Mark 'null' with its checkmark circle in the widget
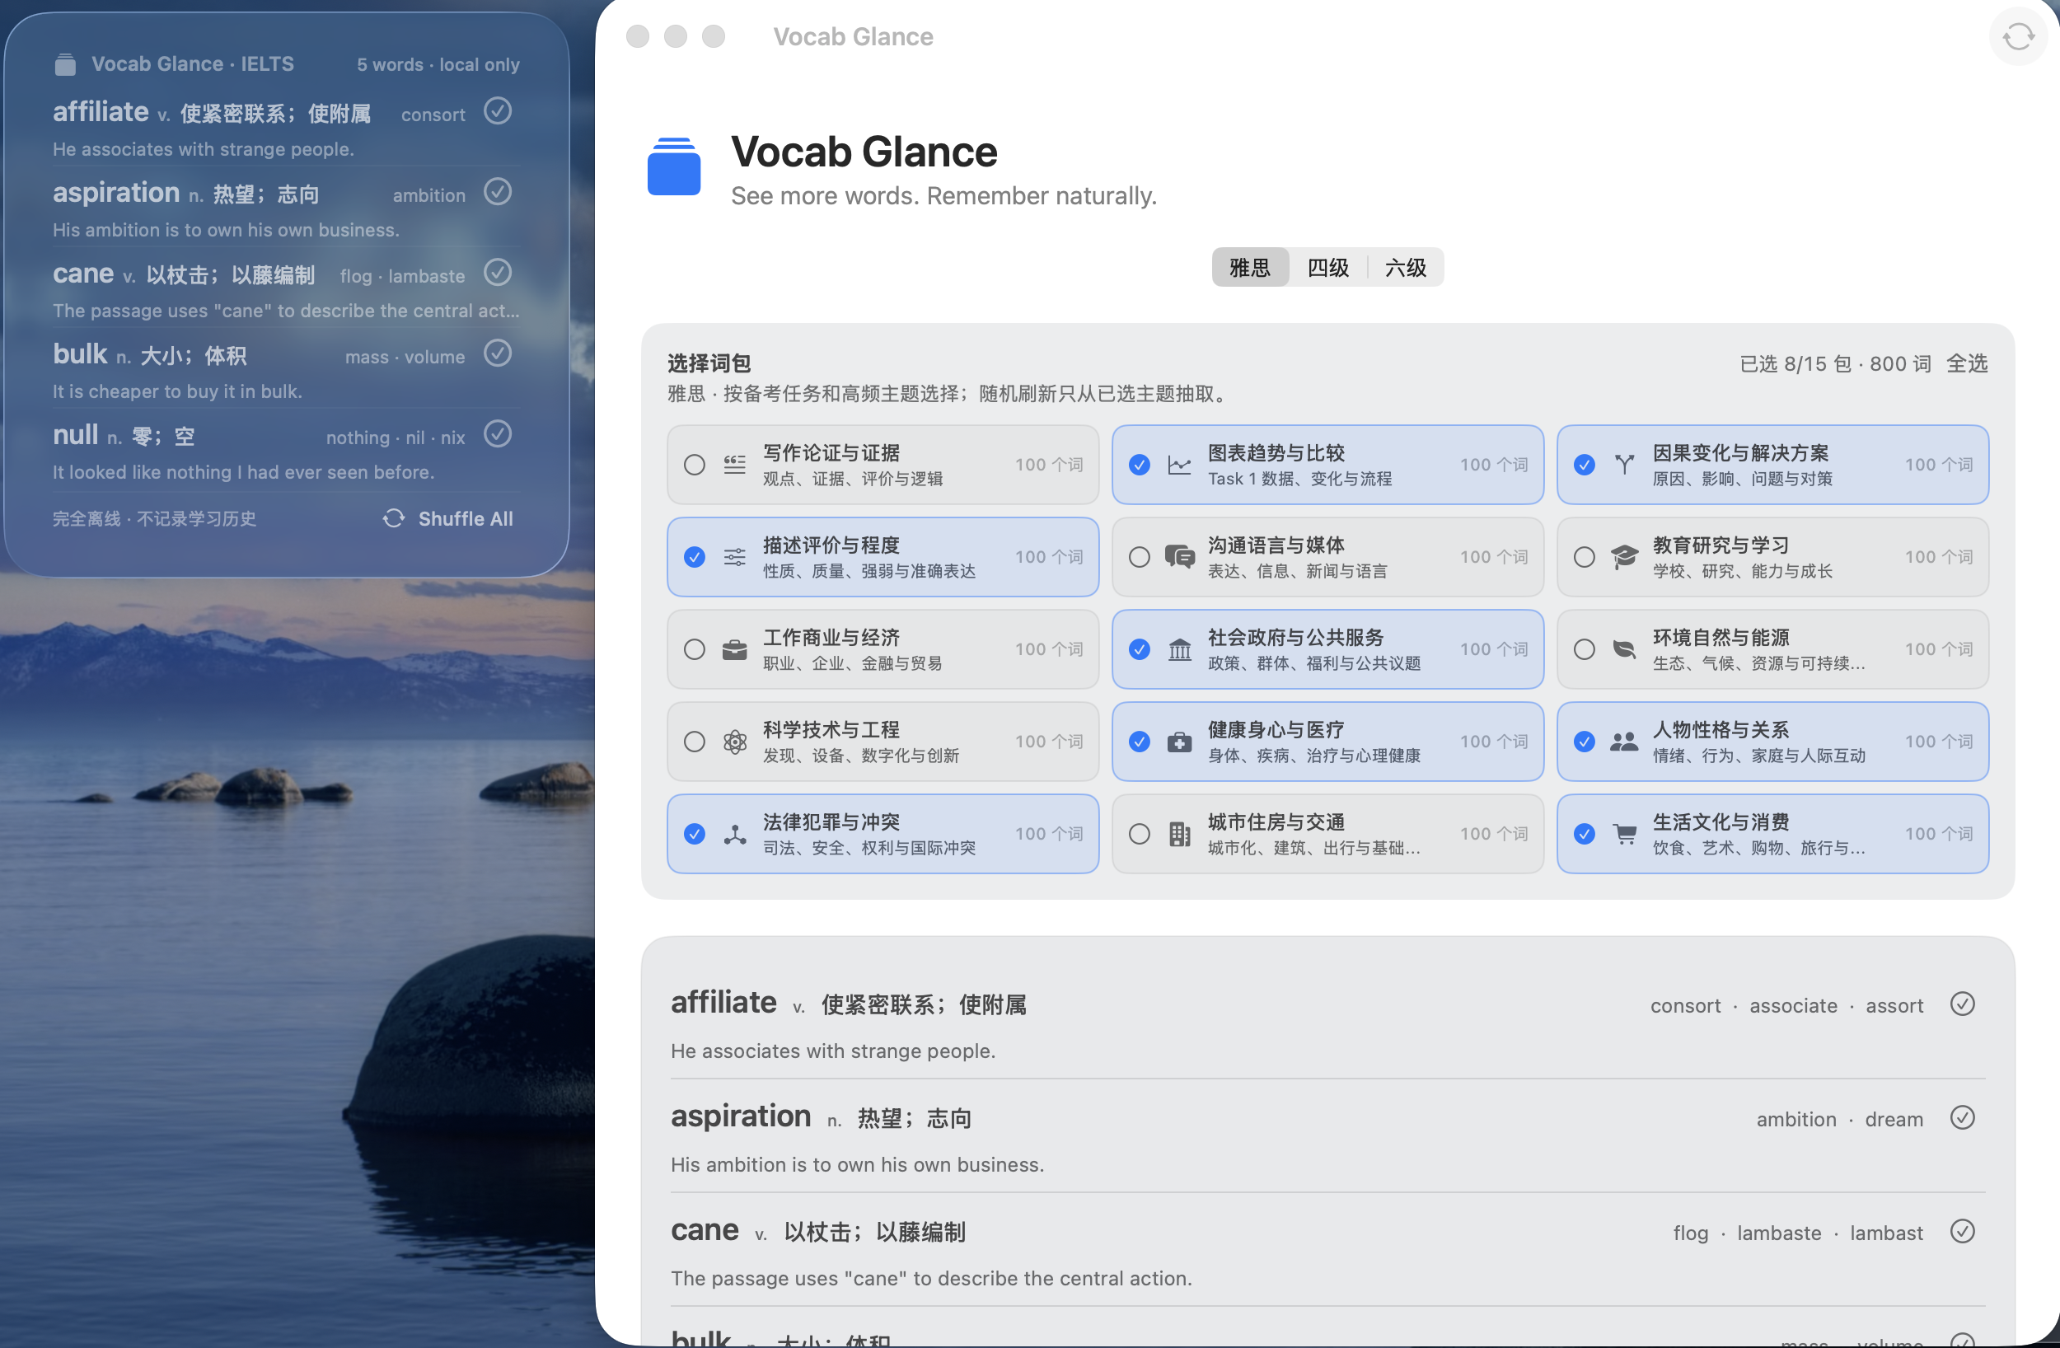 point(497,433)
